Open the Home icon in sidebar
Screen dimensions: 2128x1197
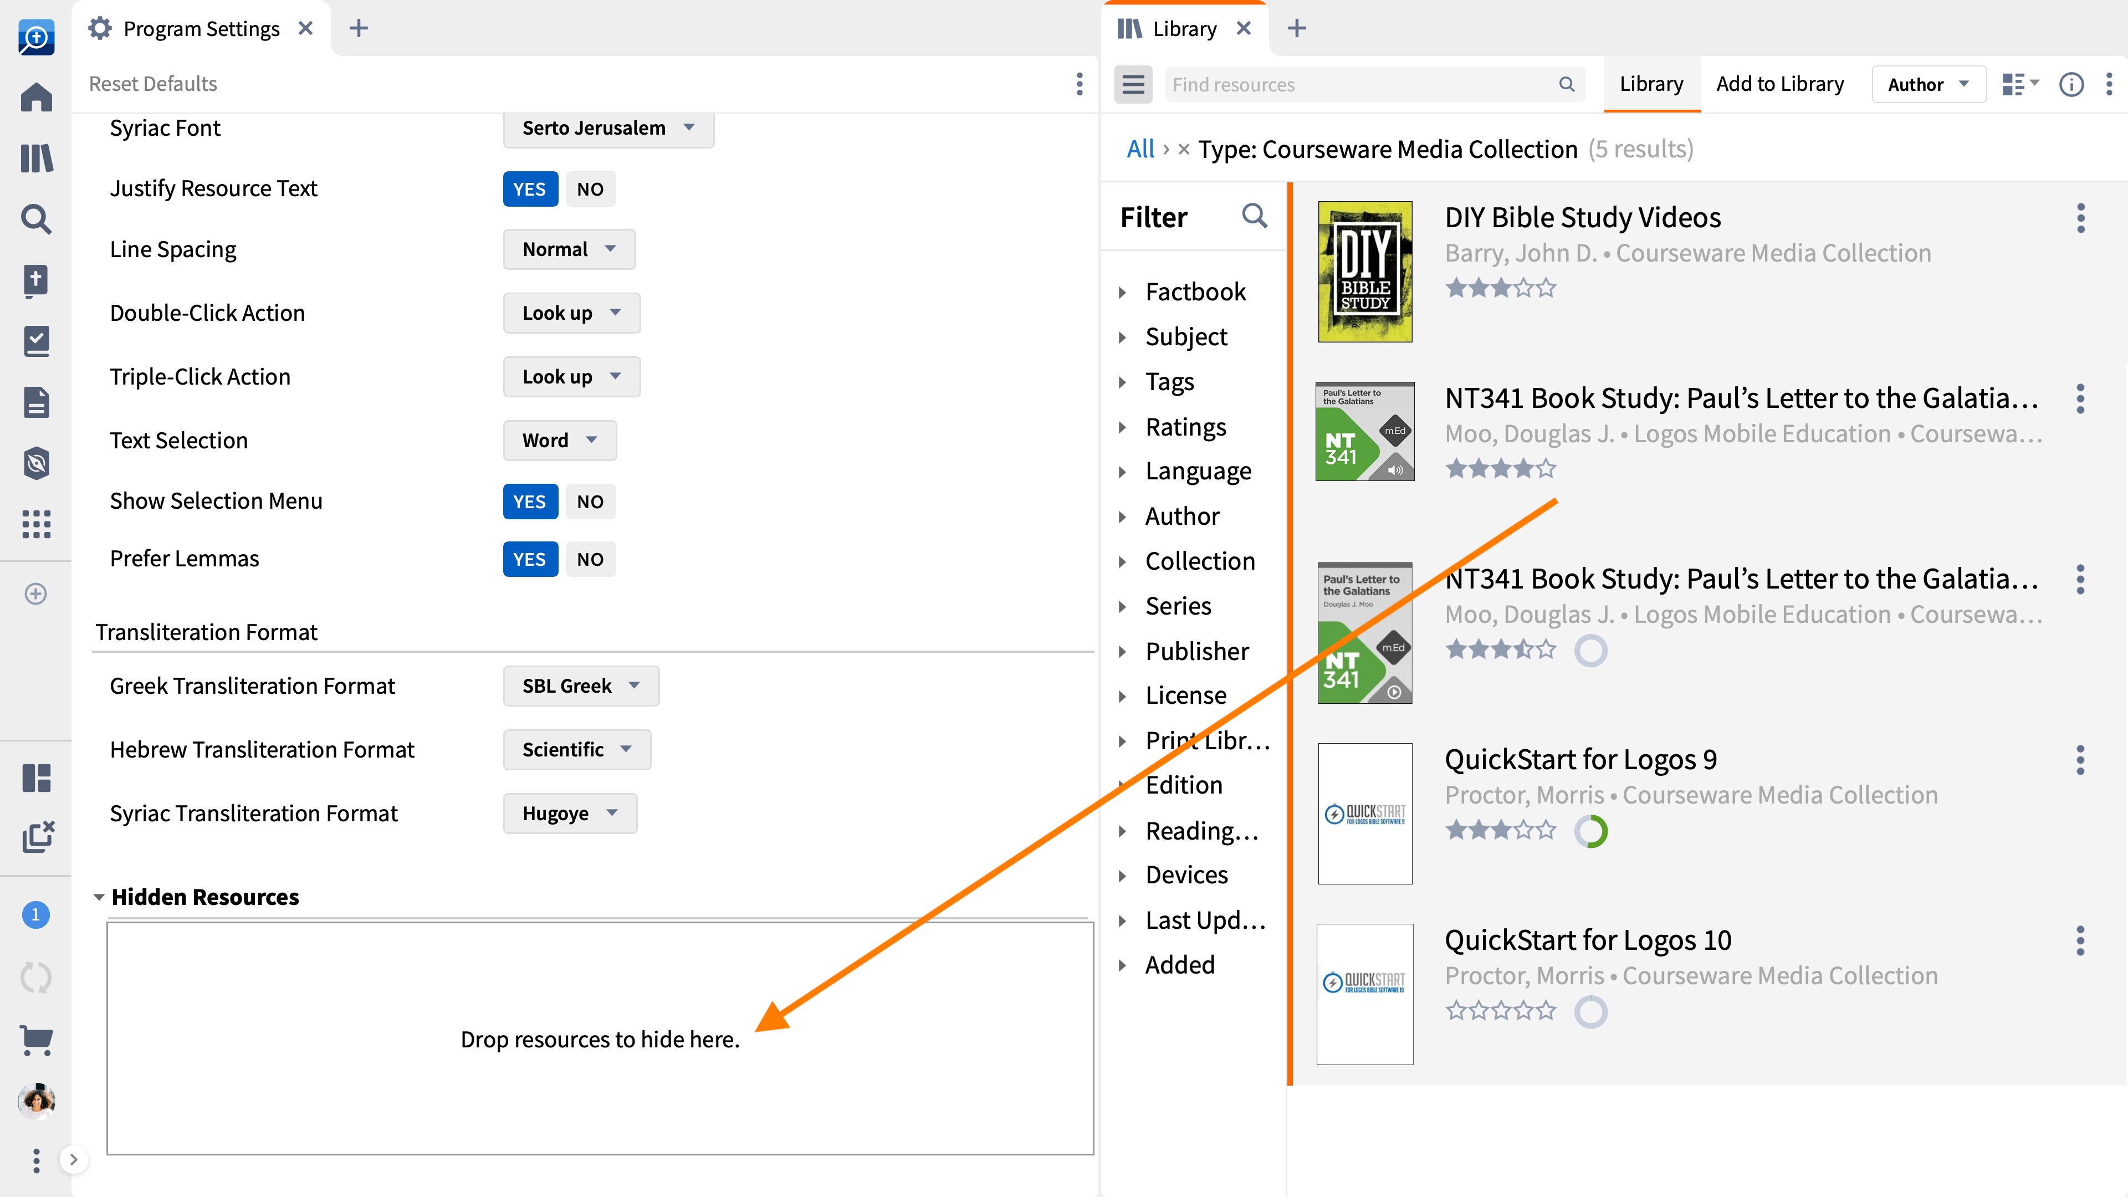(x=37, y=98)
